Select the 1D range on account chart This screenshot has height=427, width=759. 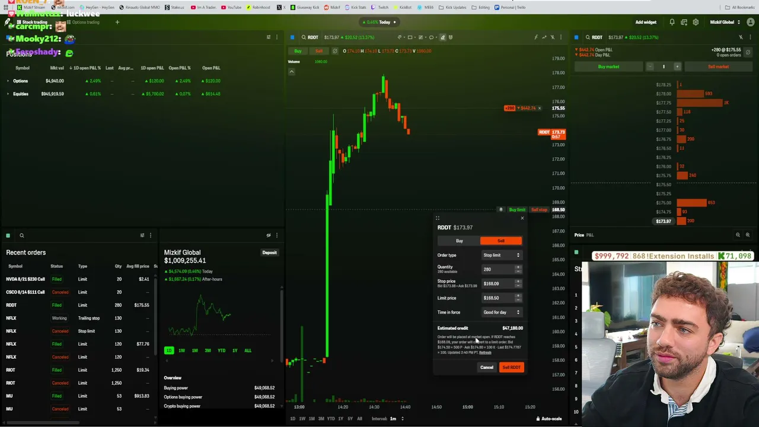tap(169, 350)
